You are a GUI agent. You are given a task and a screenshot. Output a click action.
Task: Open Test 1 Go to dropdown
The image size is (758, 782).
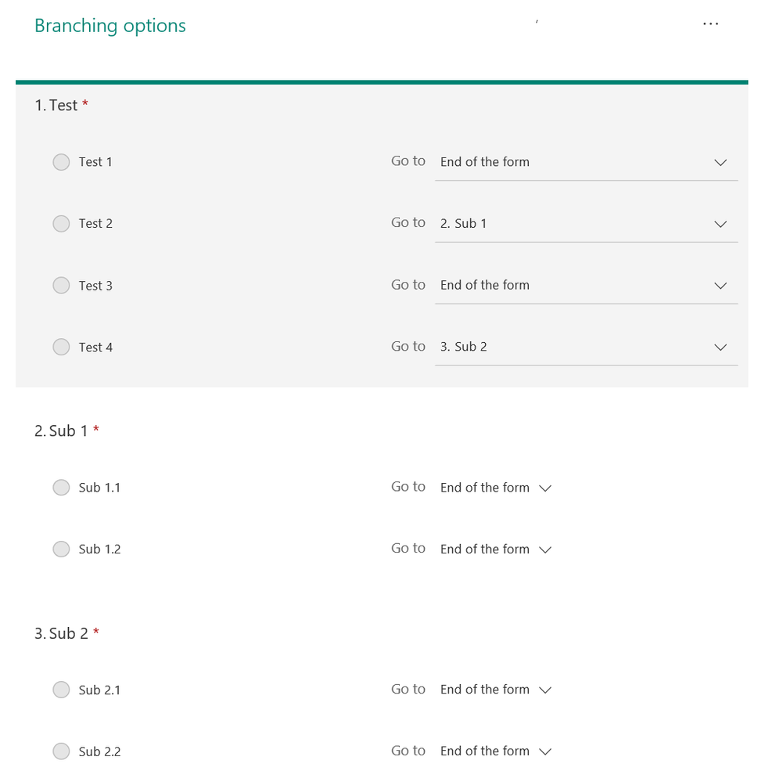tap(585, 162)
